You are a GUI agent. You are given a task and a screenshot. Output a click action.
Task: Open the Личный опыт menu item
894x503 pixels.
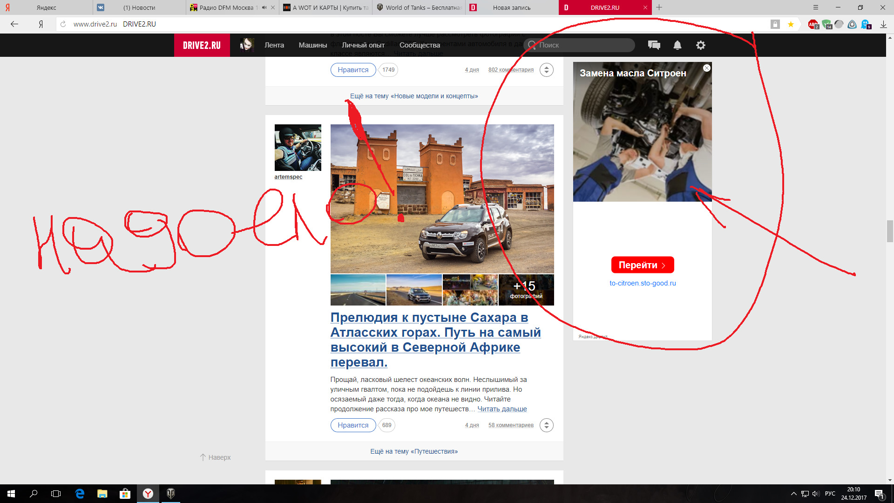(363, 45)
